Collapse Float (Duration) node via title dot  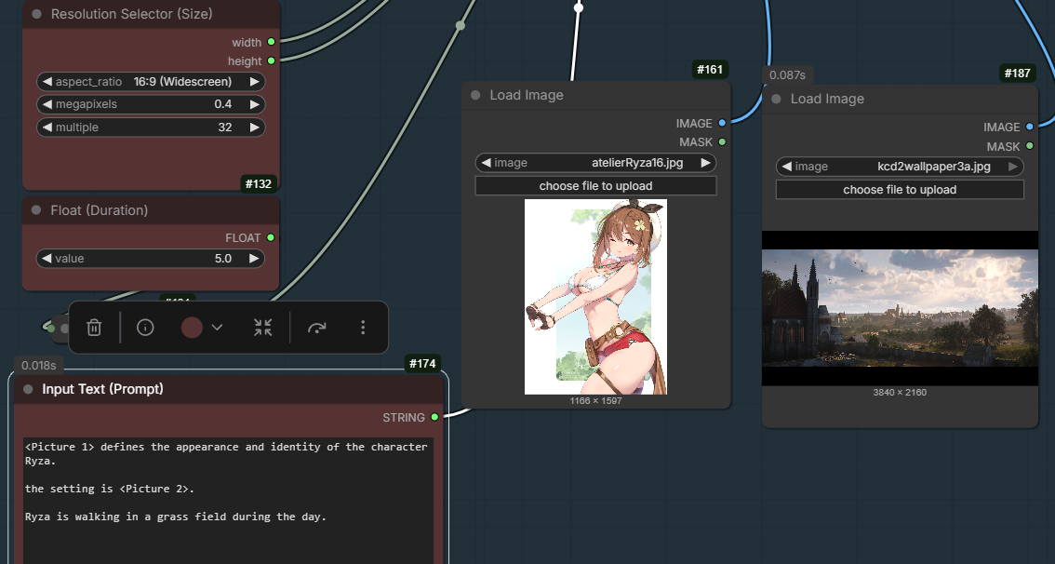point(36,210)
